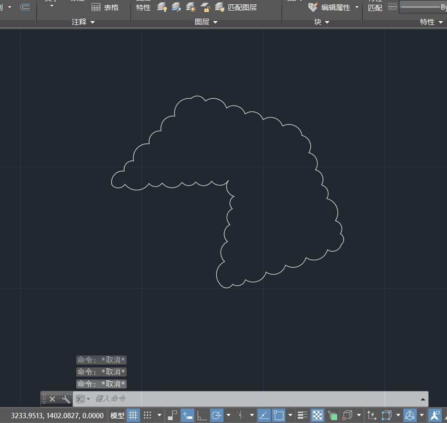Open the ByLayer linetype dropdown
447x423 pixels.
tap(422, 7)
